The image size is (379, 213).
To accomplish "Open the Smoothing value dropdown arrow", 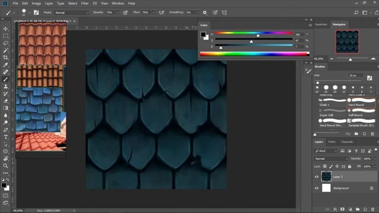I will click(x=197, y=12).
